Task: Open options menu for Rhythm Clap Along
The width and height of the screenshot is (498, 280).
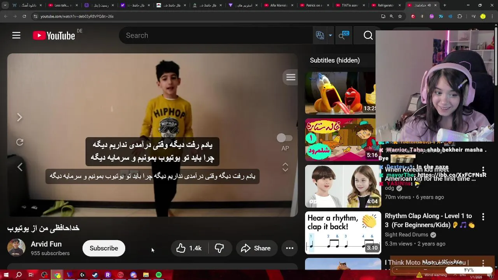Action: (x=483, y=217)
